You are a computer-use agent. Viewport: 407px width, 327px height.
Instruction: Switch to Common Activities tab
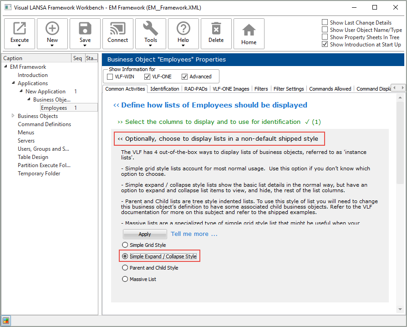click(125, 89)
